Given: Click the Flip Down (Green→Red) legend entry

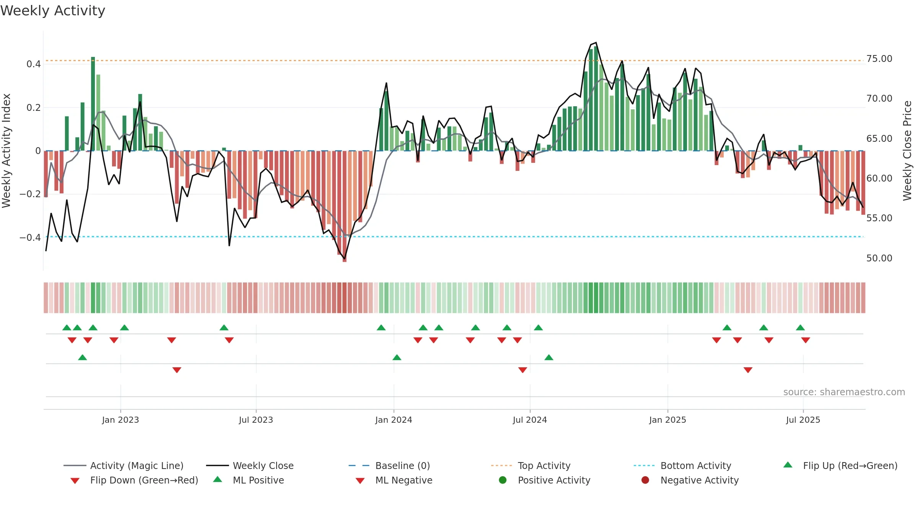Looking at the screenshot, I should coord(134,480).
